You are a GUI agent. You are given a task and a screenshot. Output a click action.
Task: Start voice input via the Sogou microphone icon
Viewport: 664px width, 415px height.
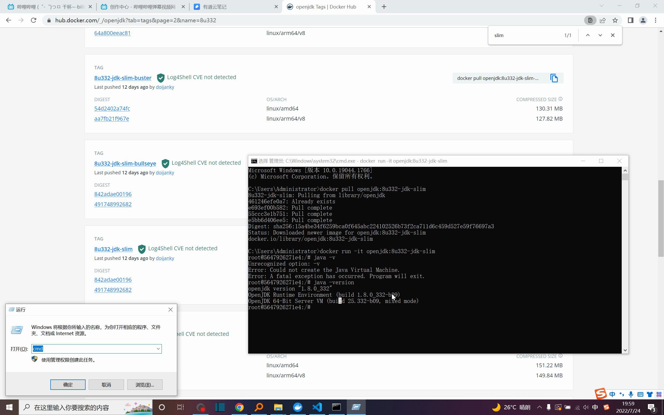tap(631, 395)
